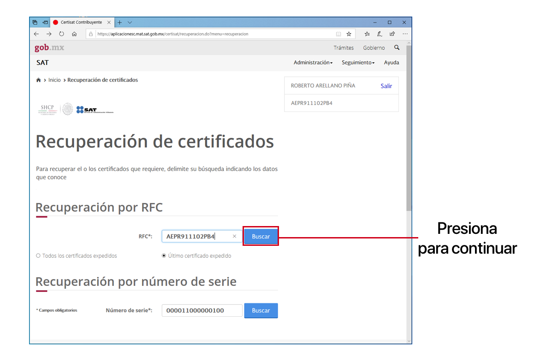Expand the Administración menu
This screenshot has height=360, width=546.
pos(313,63)
